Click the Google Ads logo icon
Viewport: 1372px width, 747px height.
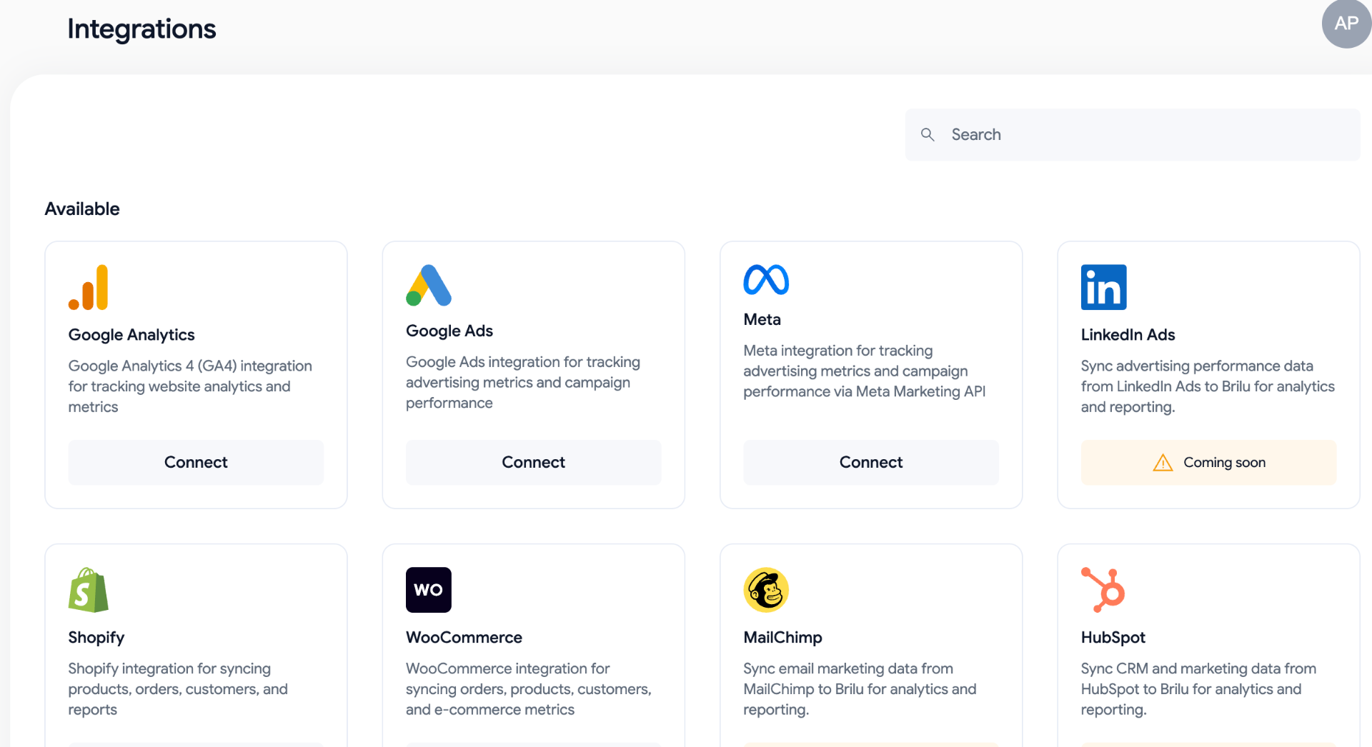point(429,285)
